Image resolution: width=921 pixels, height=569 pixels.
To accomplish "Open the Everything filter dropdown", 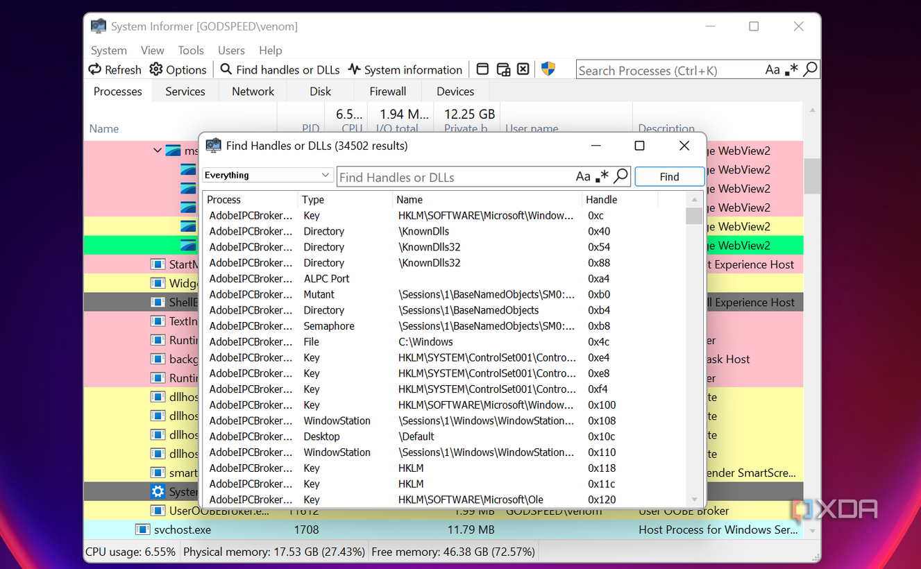I will [267, 176].
